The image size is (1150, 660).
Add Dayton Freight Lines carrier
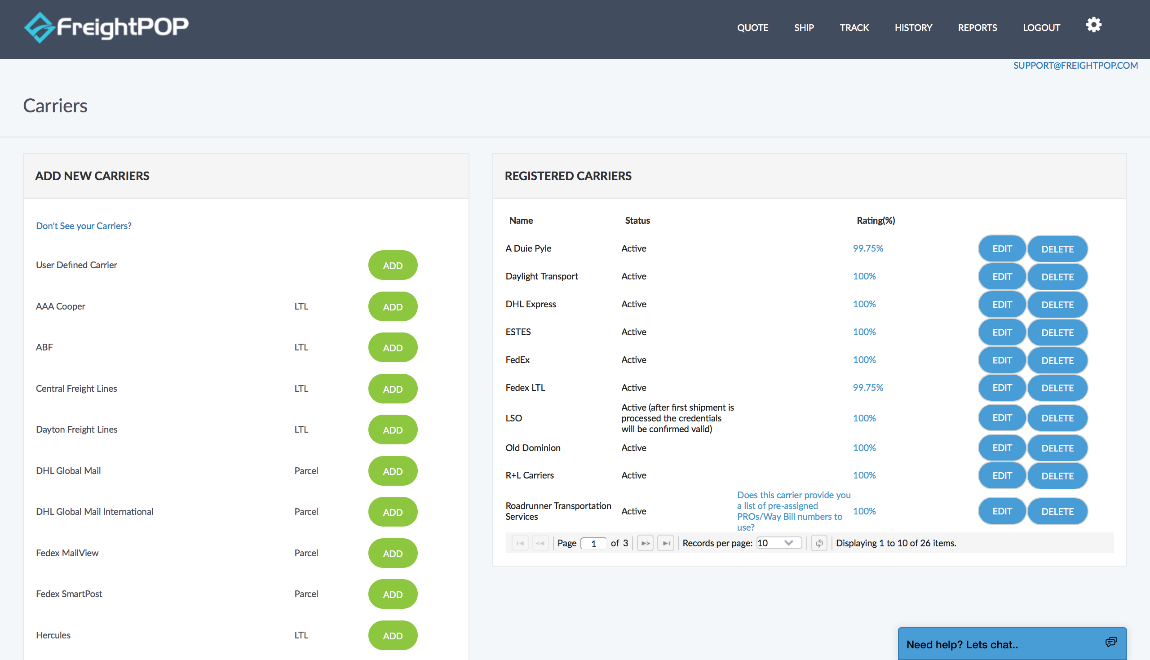coord(393,429)
